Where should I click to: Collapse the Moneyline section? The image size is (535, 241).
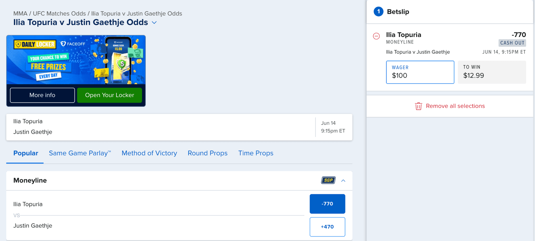pos(343,181)
